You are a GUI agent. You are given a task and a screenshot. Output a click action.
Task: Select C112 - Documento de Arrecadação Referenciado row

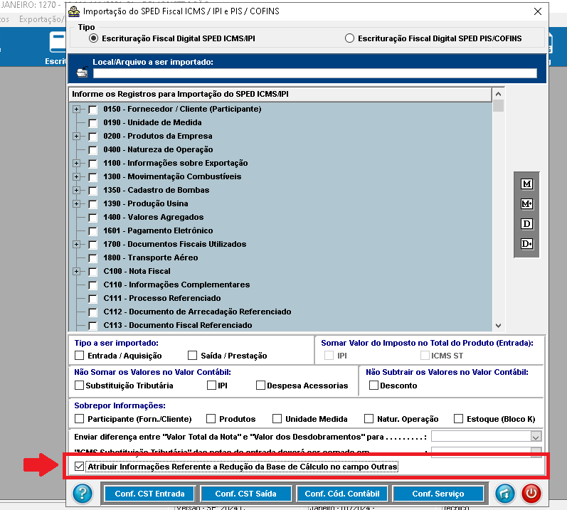click(x=197, y=312)
